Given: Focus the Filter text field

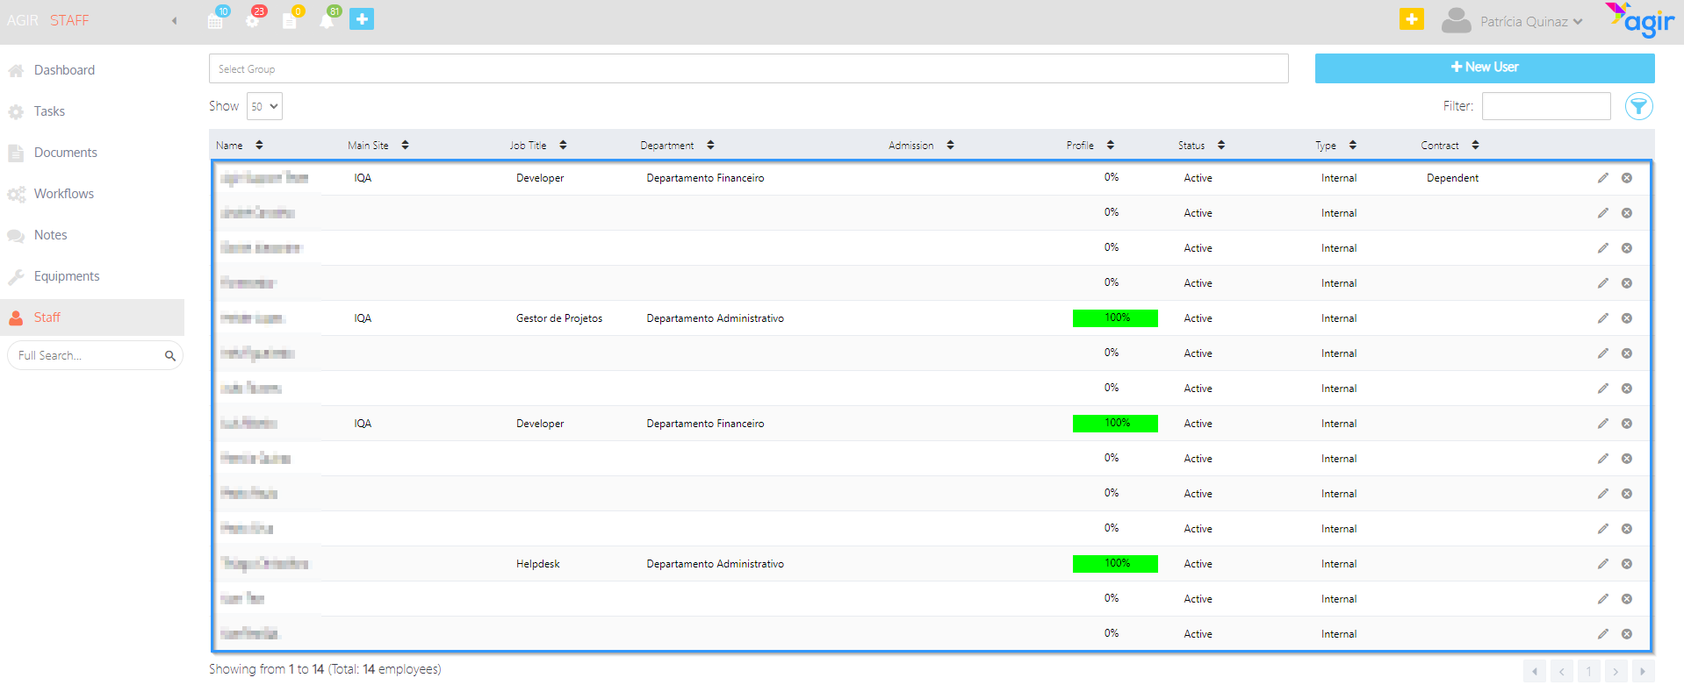Looking at the screenshot, I should pyautogui.click(x=1546, y=106).
